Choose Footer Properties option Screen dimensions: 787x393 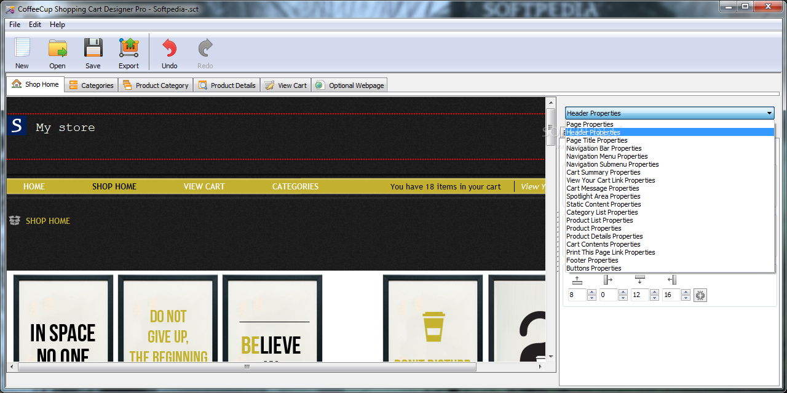point(670,260)
